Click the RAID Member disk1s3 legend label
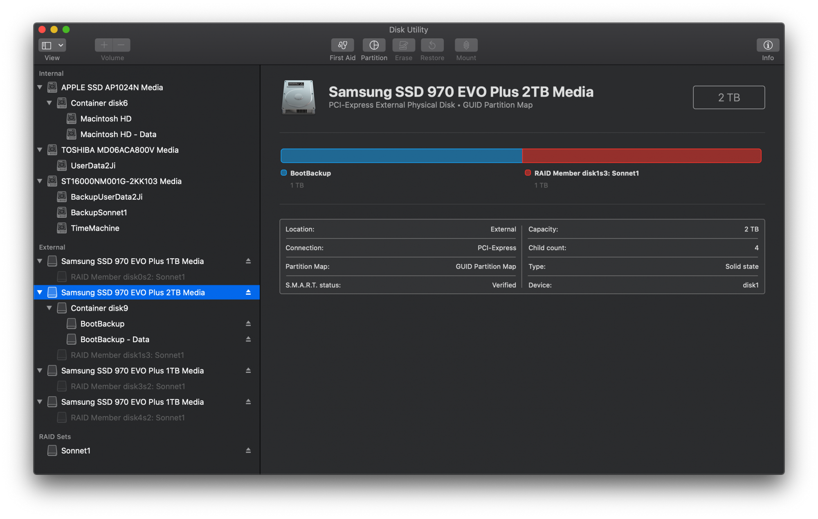 [587, 173]
